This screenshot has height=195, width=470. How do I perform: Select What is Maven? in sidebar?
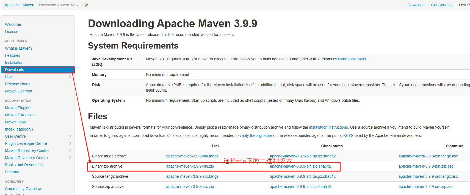19,48
